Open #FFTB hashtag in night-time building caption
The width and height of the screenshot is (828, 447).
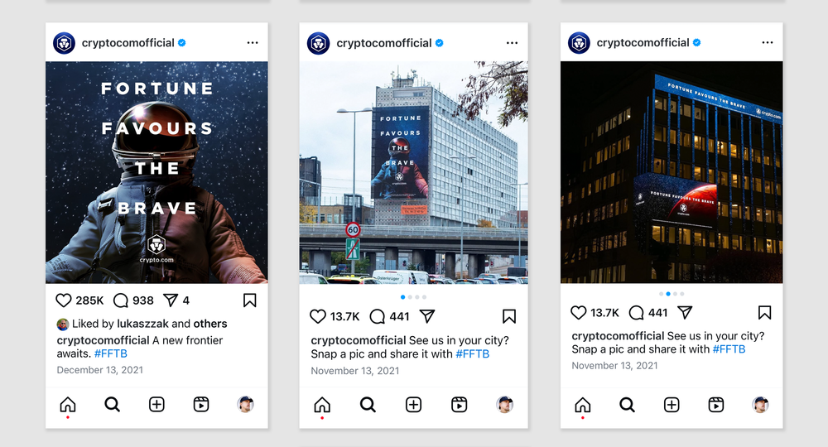click(729, 349)
